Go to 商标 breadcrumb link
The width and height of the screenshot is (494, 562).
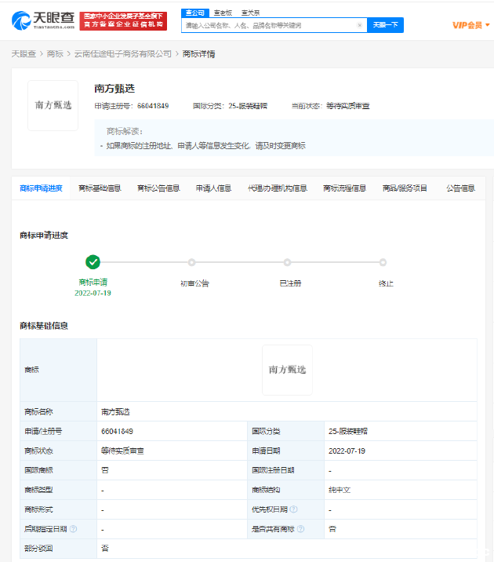coord(55,54)
